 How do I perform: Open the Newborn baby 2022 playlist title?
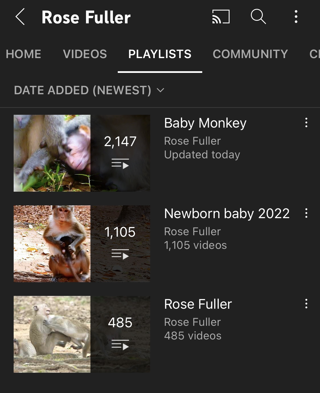(227, 214)
